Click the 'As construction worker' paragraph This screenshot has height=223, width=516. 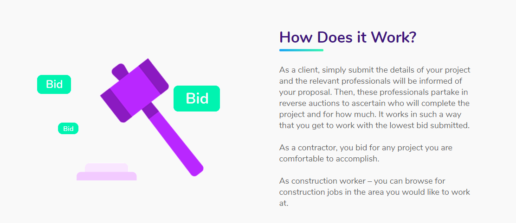coord(375,192)
